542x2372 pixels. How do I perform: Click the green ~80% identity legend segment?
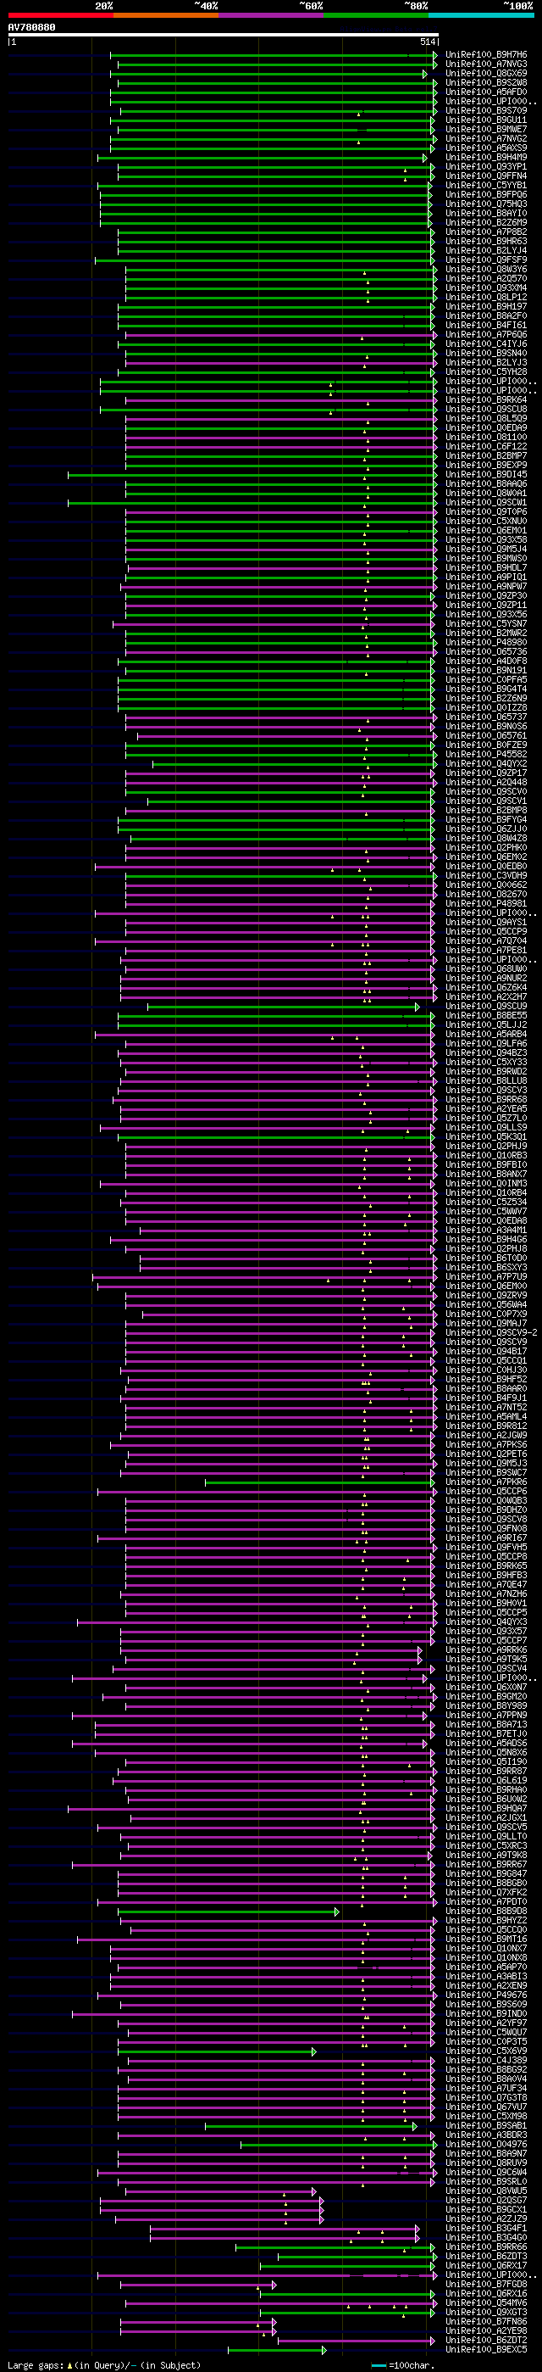tap(375, 14)
